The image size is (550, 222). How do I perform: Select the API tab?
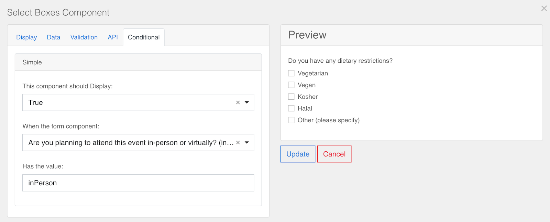tap(113, 37)
